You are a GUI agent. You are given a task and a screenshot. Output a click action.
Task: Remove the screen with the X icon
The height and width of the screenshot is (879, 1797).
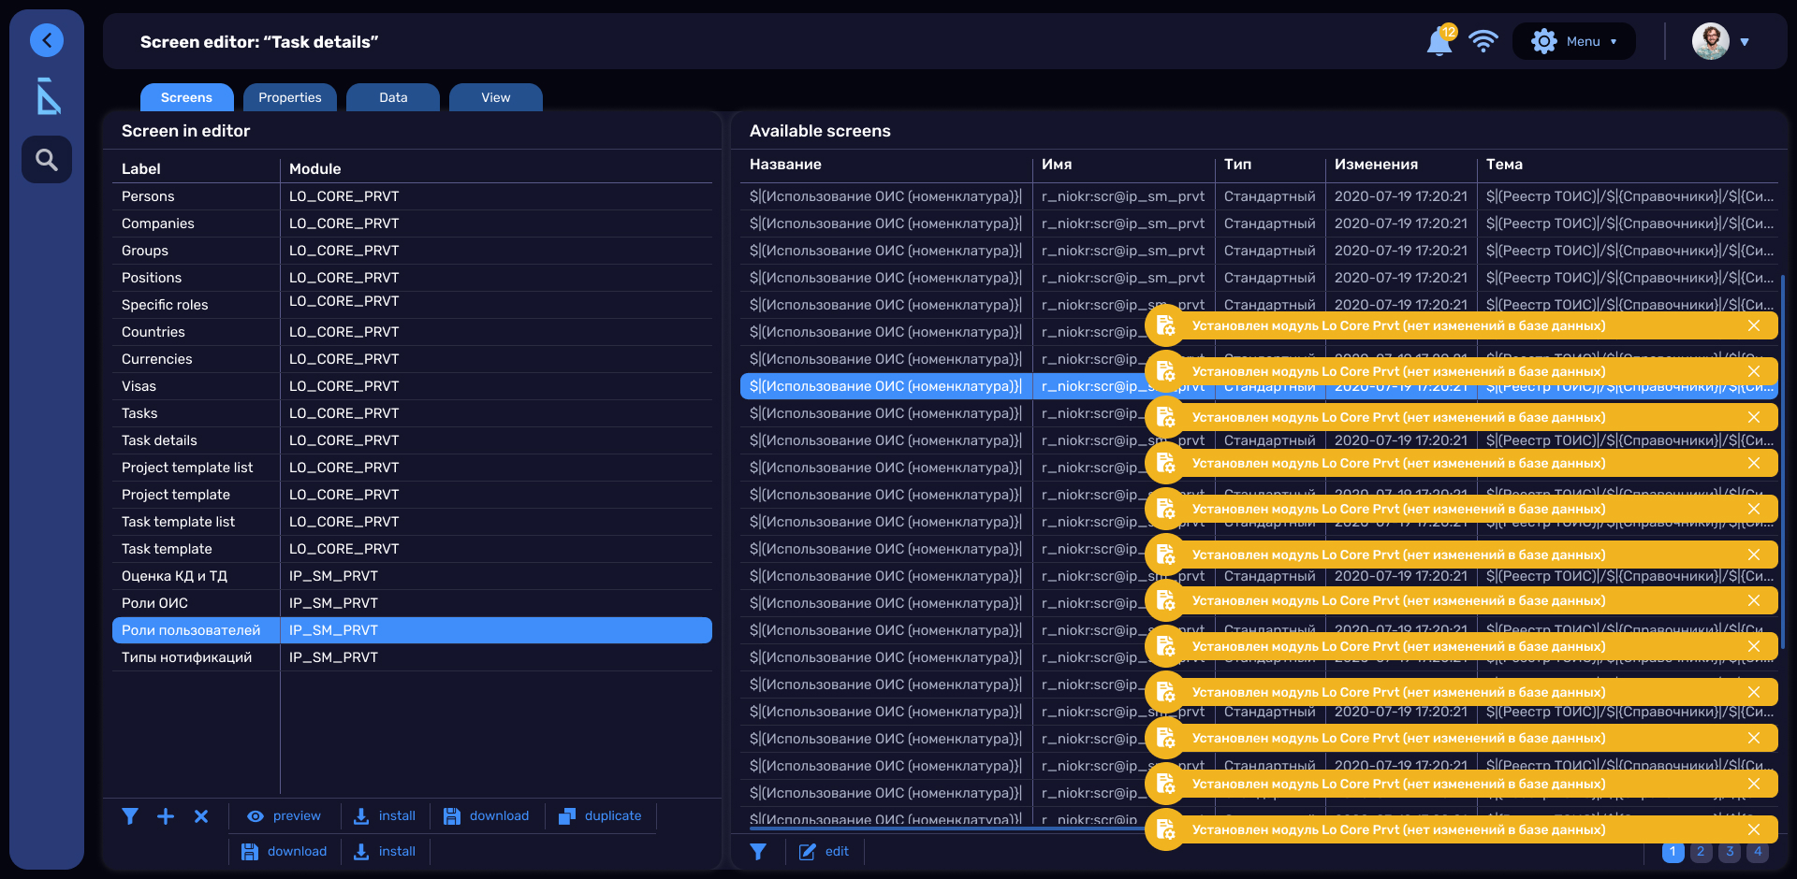pos(201,816)
